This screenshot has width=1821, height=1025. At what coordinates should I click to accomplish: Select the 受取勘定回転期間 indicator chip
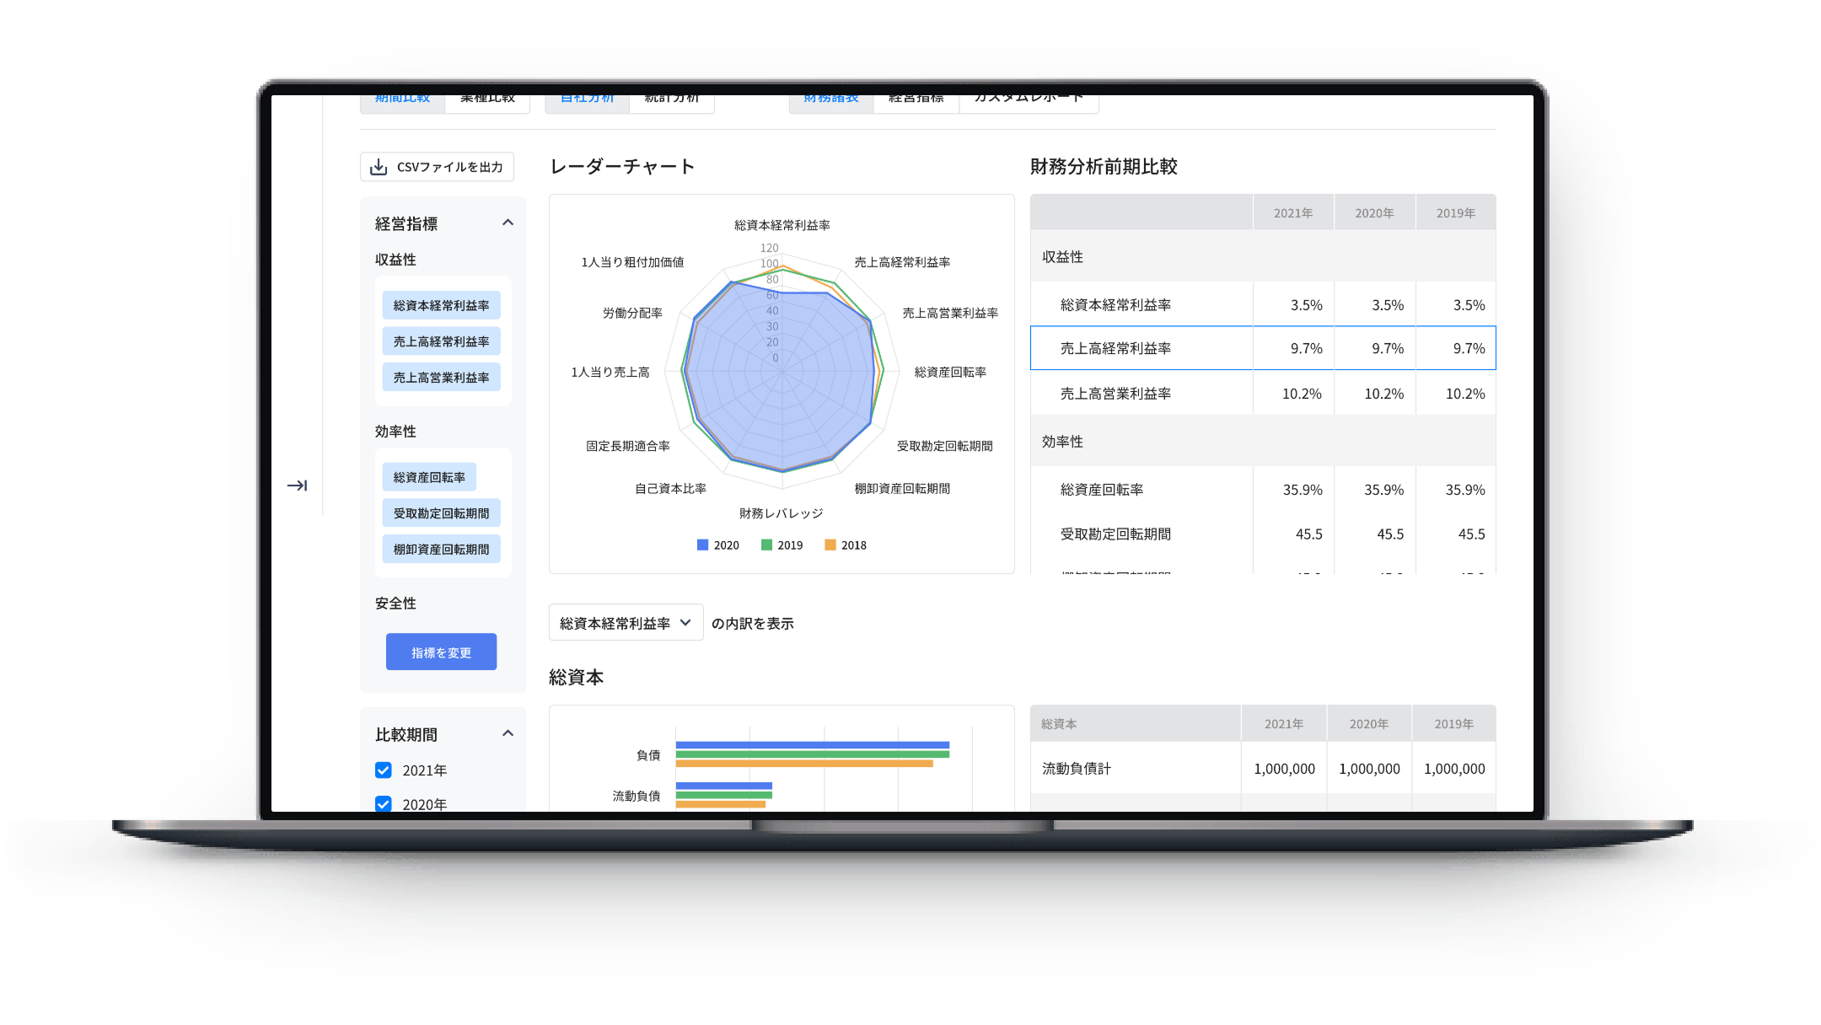click(x=441, y=513)
